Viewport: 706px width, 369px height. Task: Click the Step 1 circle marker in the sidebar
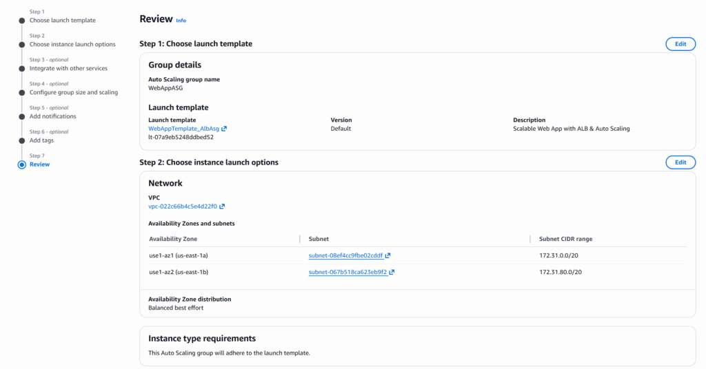click(22, 21)
